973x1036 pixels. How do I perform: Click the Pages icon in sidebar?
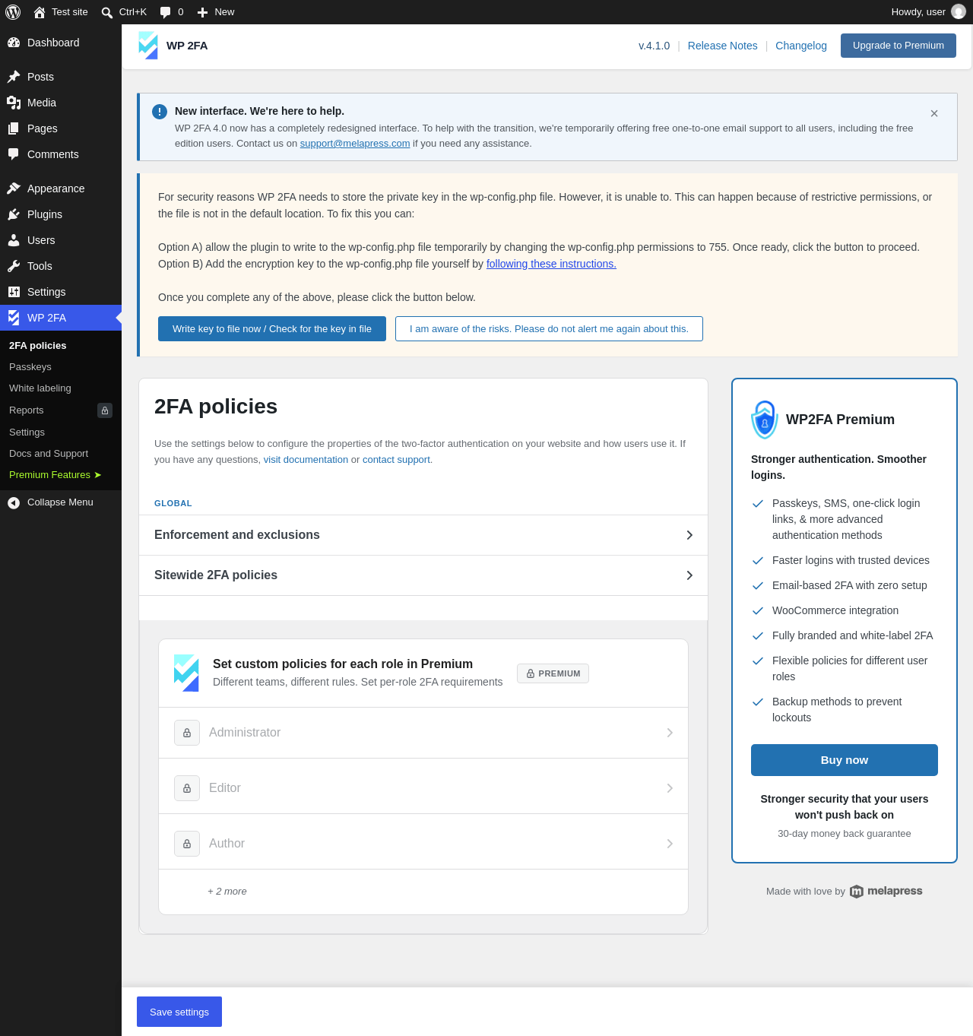[14, 128]
